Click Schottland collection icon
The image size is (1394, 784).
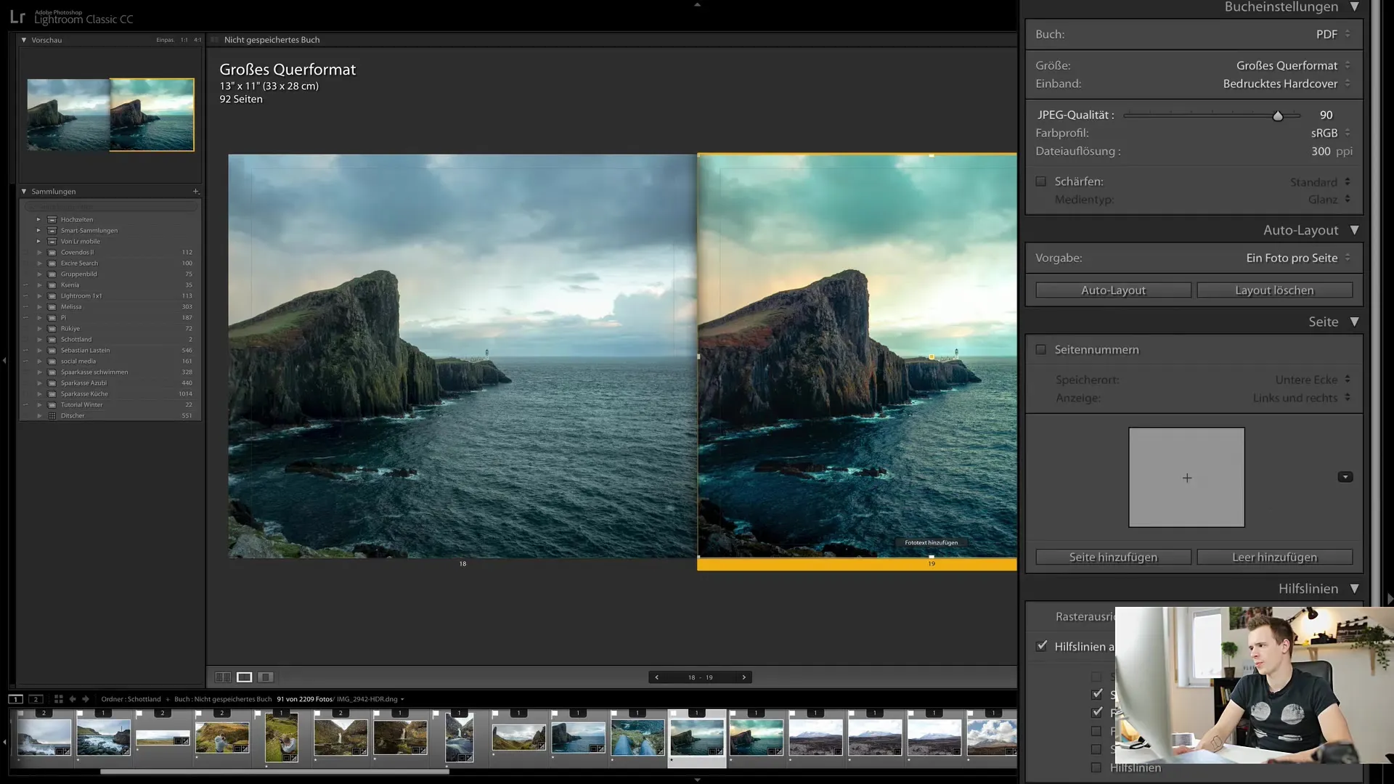(x=52, y=340)
